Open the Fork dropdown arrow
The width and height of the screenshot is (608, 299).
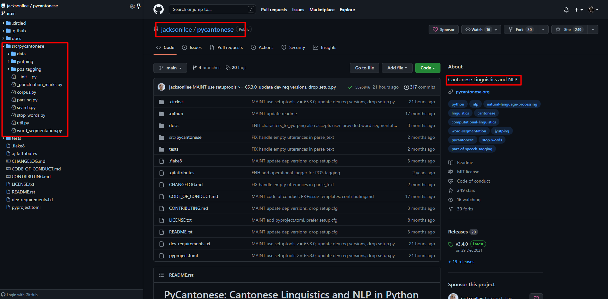coord(543,29)
